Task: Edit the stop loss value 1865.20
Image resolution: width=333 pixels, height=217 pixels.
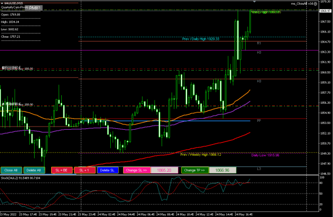Action: [x=165, y=170]
